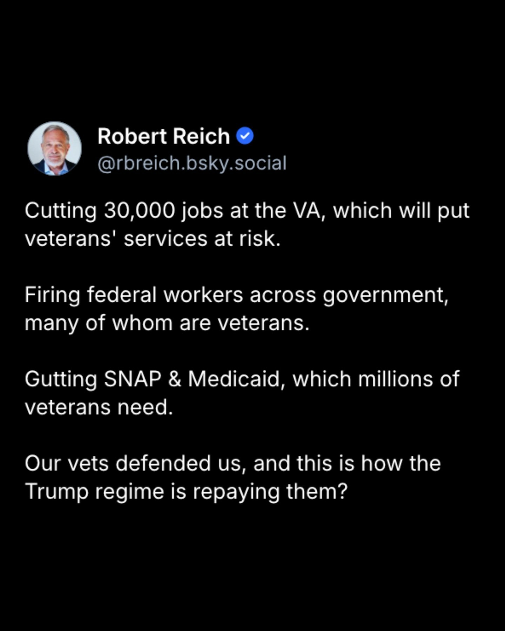The height and width of the screenshot is (631, 505).
Task: Click the word "government," in the post
Action: pyautogui.click(x=385, y=295)
